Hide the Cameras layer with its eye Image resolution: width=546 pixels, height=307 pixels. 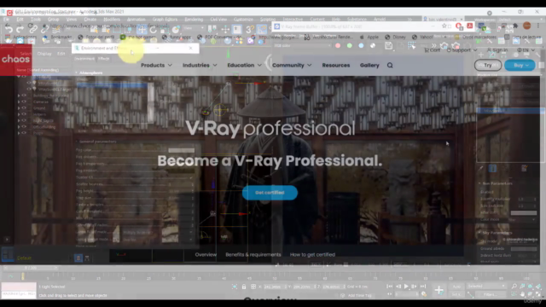click(x=24, y=101)
